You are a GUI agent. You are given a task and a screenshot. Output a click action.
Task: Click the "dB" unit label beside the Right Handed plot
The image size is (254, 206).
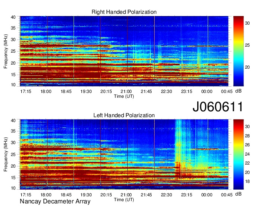tap(238, 91)
